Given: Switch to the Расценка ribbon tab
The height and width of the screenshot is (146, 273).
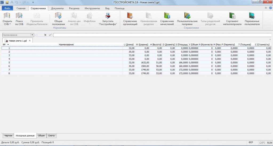Looking at the screenshot, I should tap(74, 8).
